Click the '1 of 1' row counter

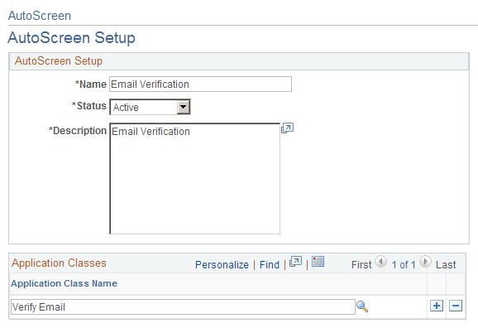pyautogui.click(x=404, y=264)
